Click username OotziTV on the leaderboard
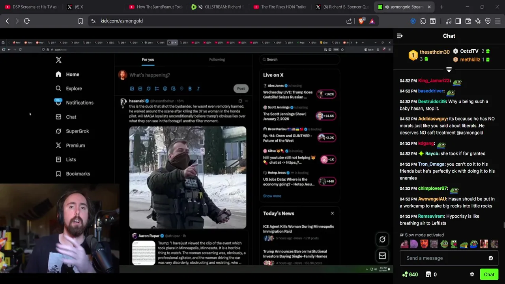Image resolution: width=505 pixels, height=284 pixels. pyautogui.click(x=469, y=51)
